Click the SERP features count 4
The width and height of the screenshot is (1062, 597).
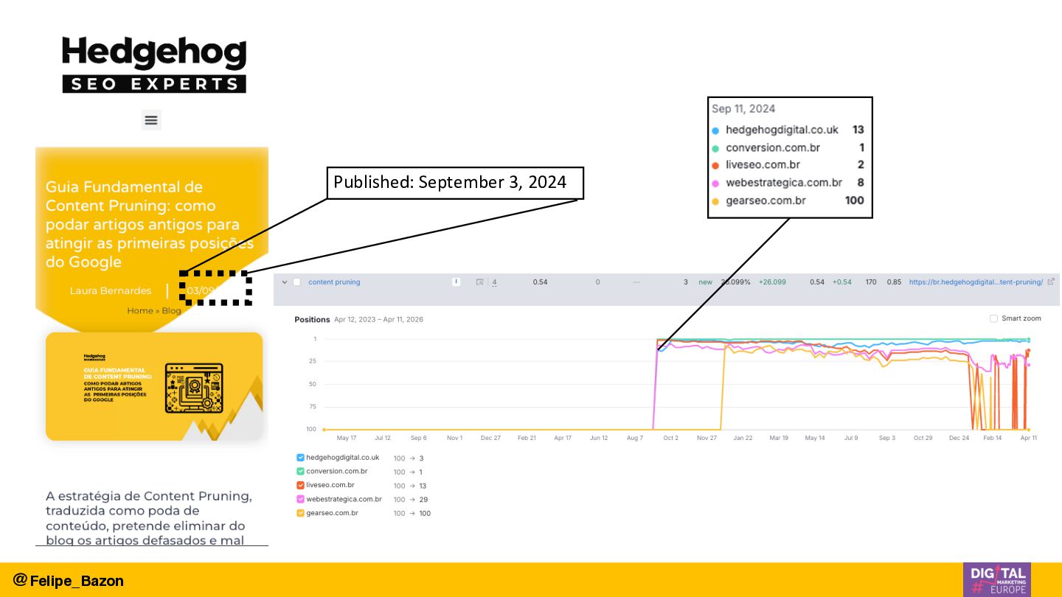pos(494,282)
